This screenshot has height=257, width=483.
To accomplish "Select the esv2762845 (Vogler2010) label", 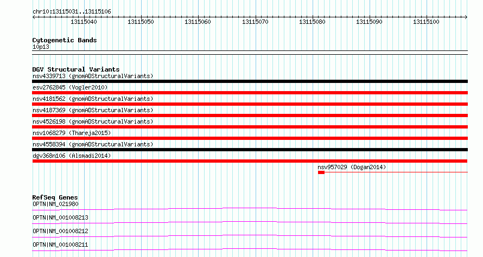I will click(70, 87).
